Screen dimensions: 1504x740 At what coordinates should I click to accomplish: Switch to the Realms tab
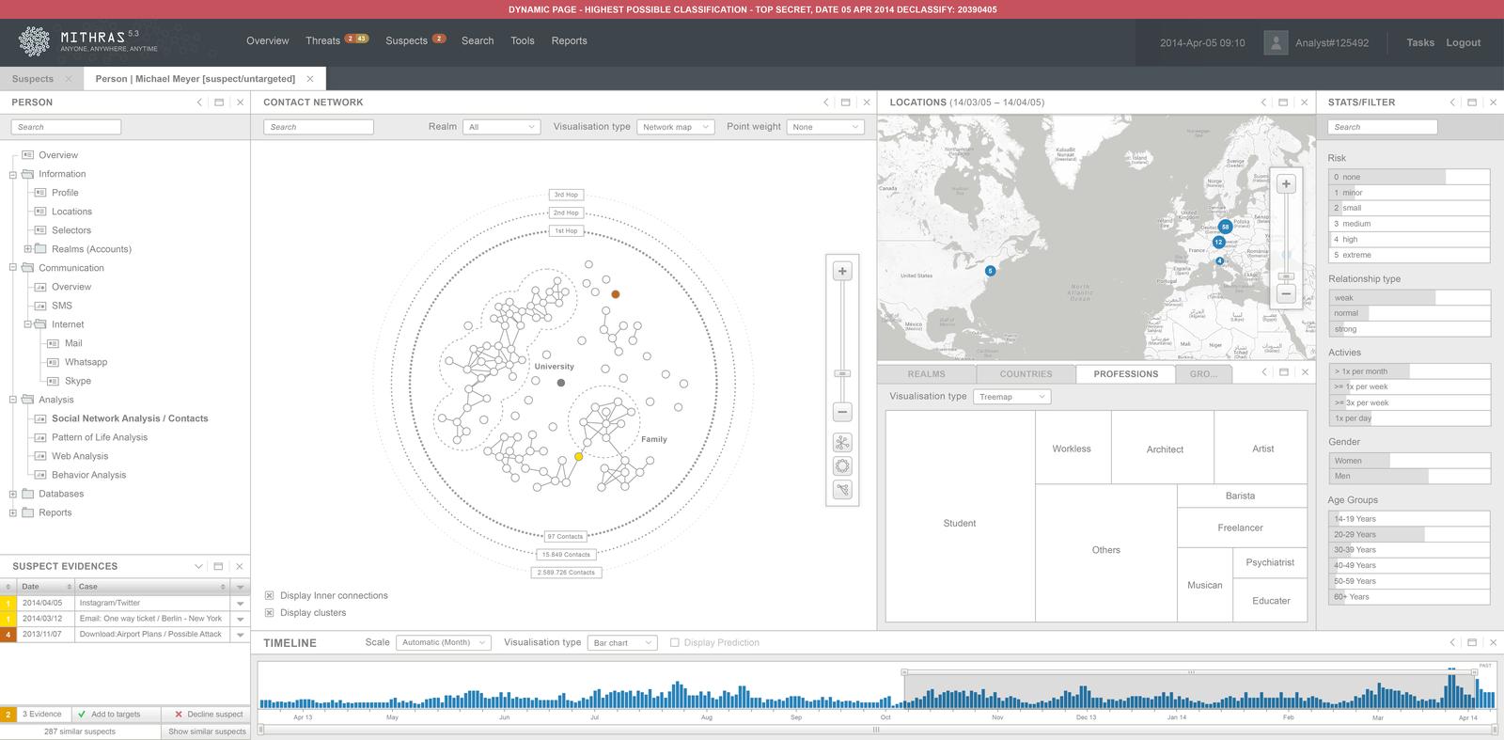tap(926, 374)
